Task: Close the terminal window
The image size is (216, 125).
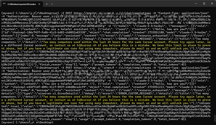Action: (212, 3)
